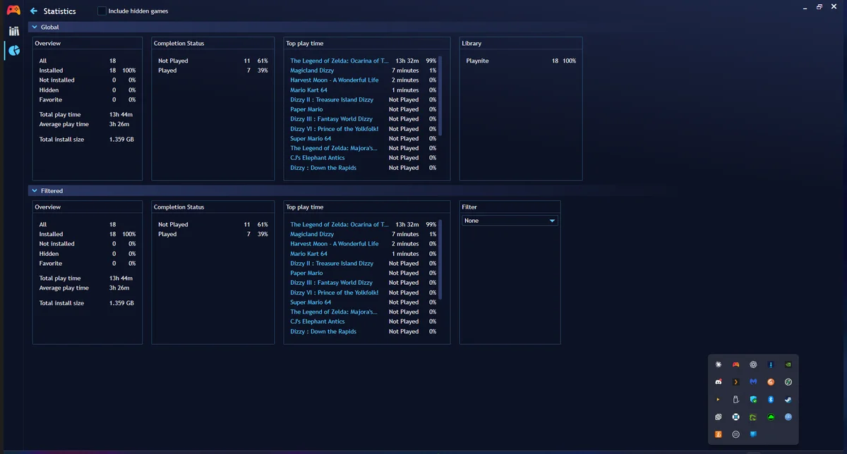
Task: Open the Playnite main menu logo
Action: tap(13, 10)
